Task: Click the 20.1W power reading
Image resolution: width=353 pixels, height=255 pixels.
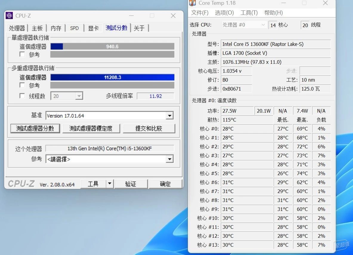Action: (x=264, y=111)
